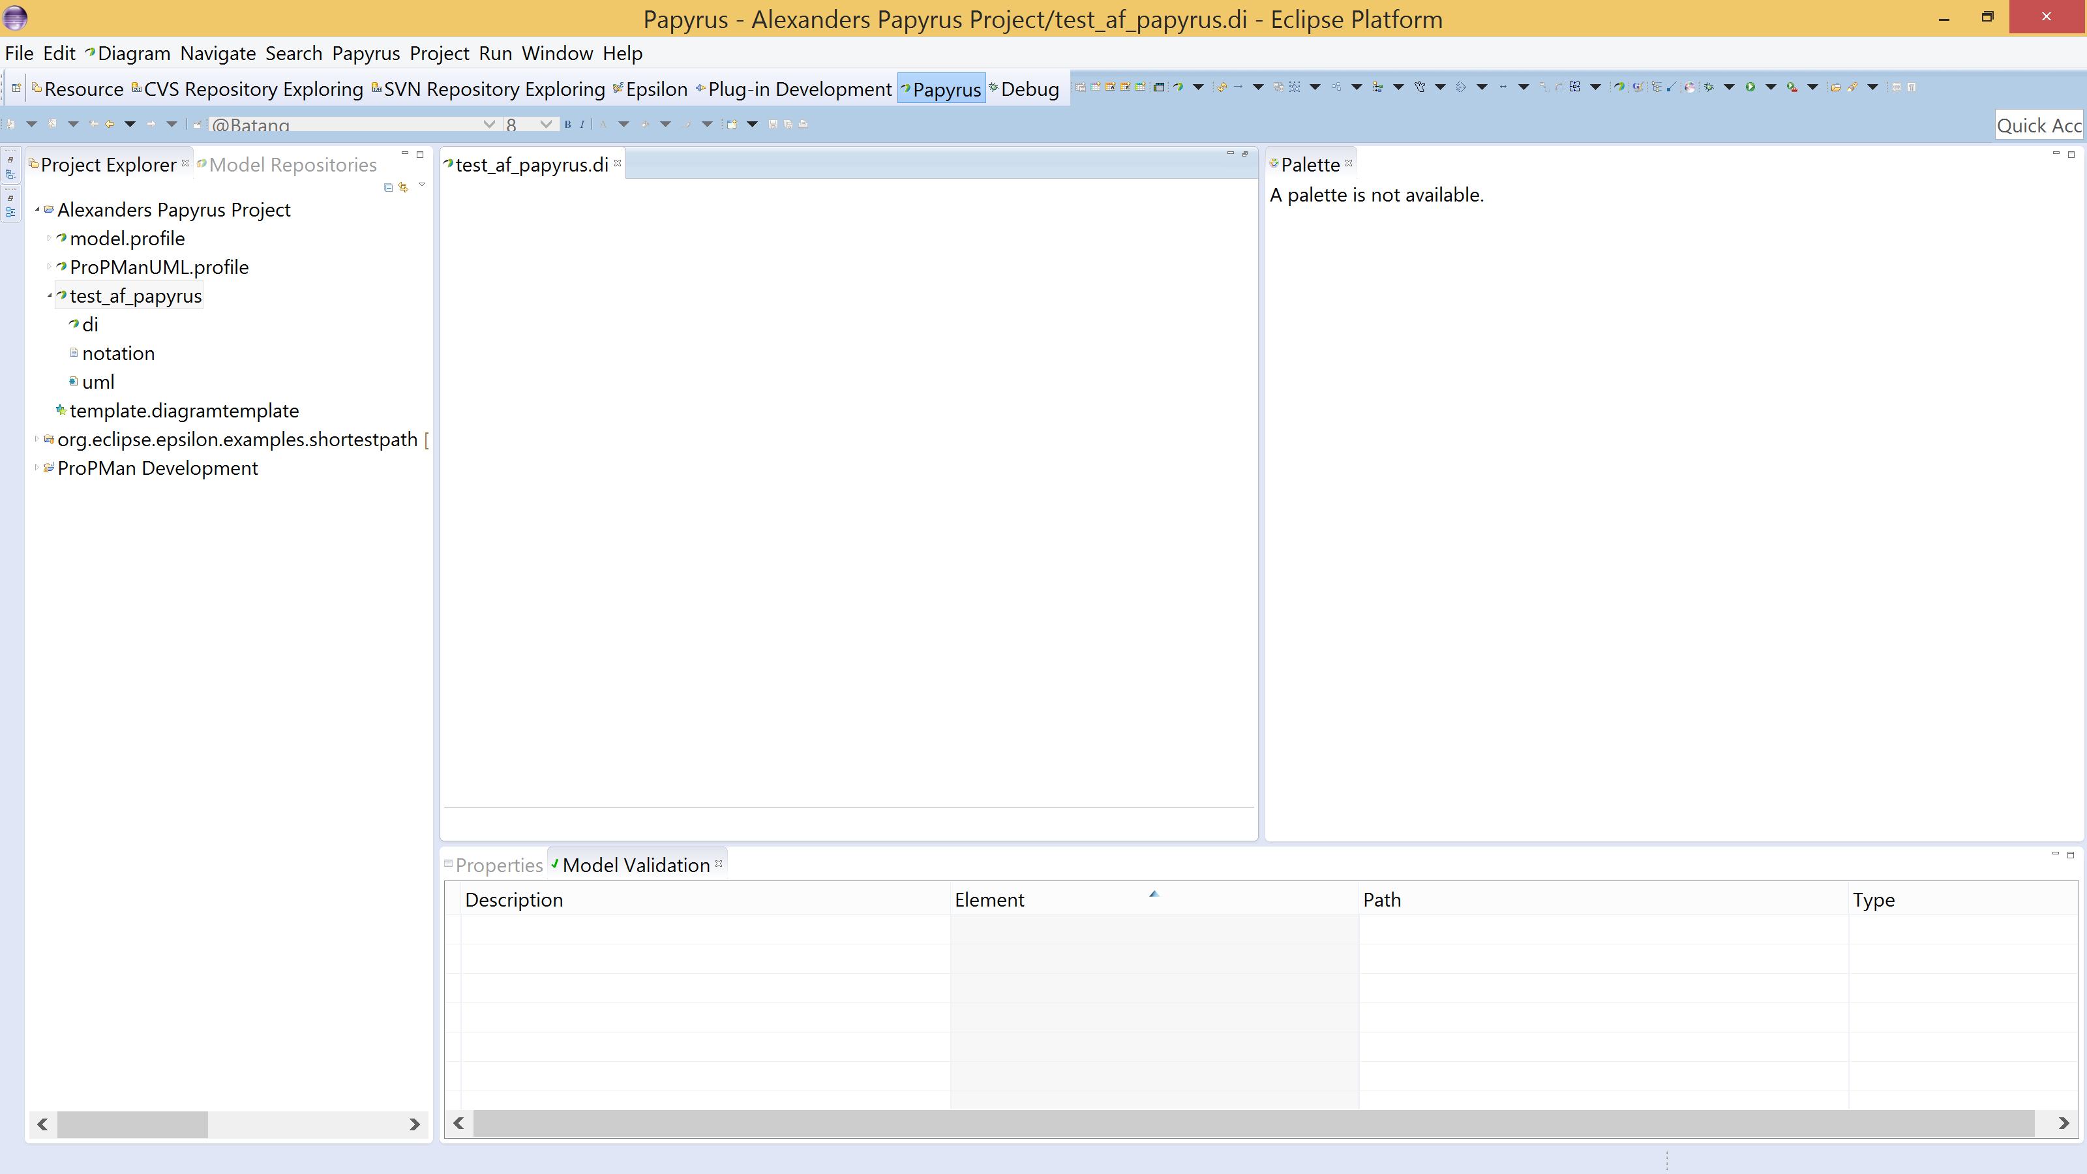Toggle Italic font formatting
Screen dimensions: 2087x1174
(582, 125)
